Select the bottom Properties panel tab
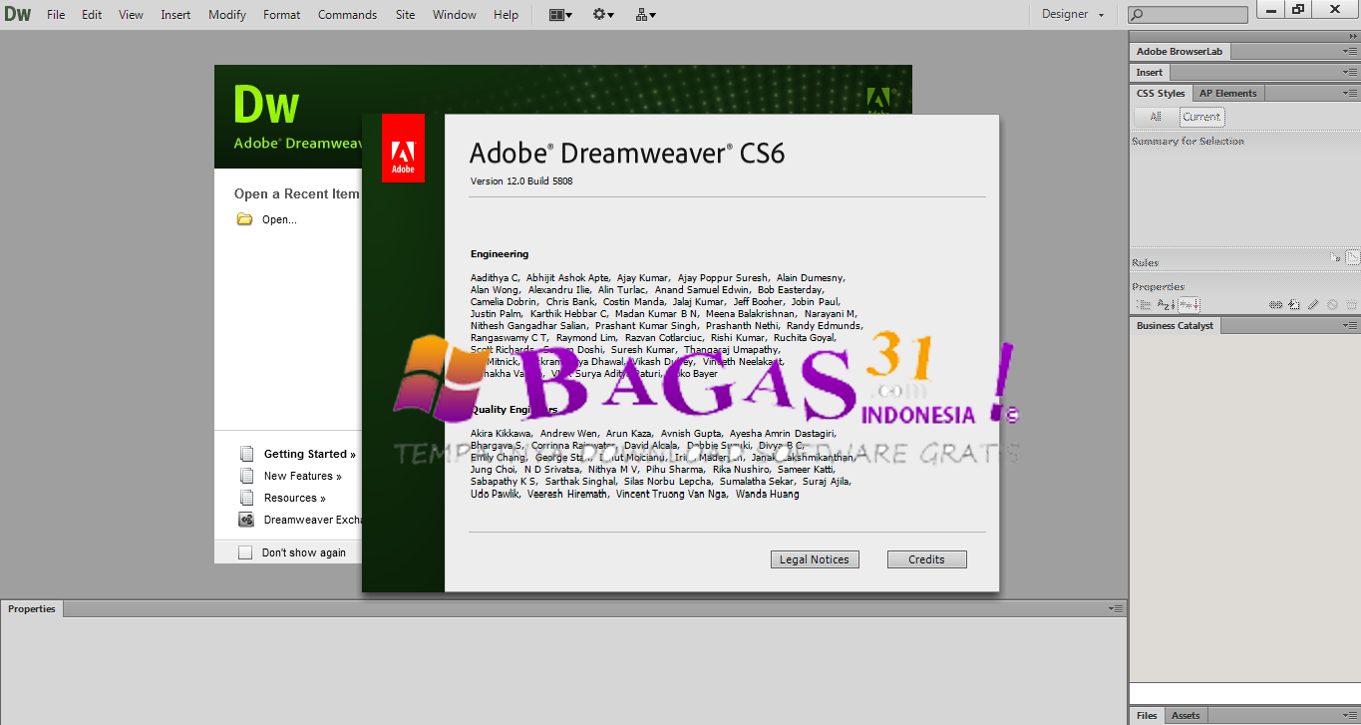1361x725 pixels. [32, 608]
